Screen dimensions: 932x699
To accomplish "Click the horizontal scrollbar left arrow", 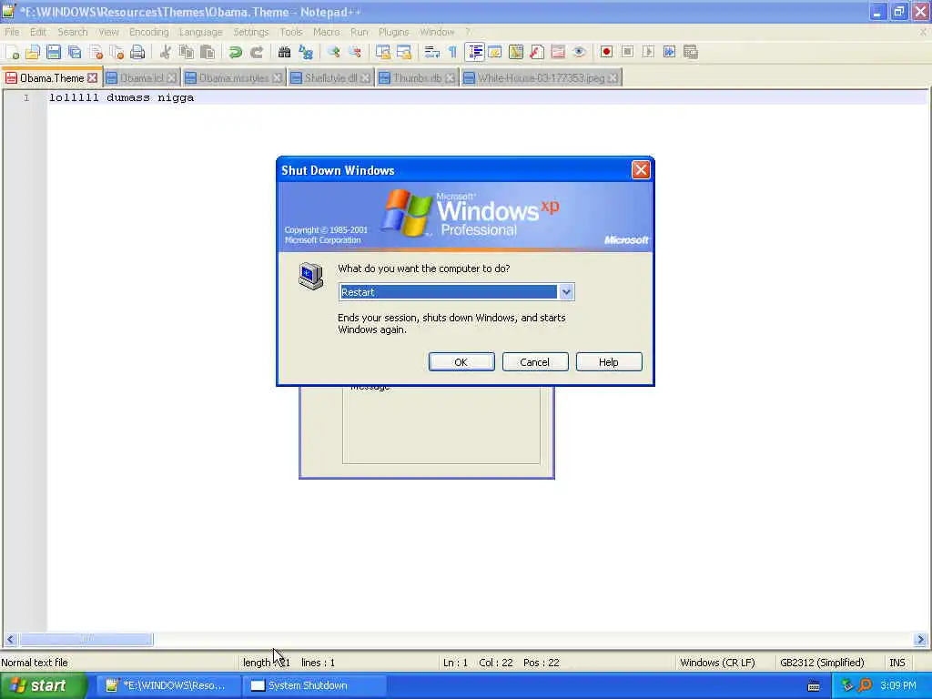I will coord(10,640).
